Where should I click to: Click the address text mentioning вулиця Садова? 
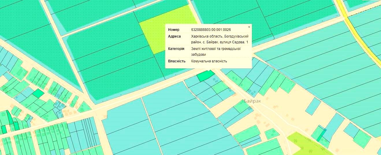220,39
